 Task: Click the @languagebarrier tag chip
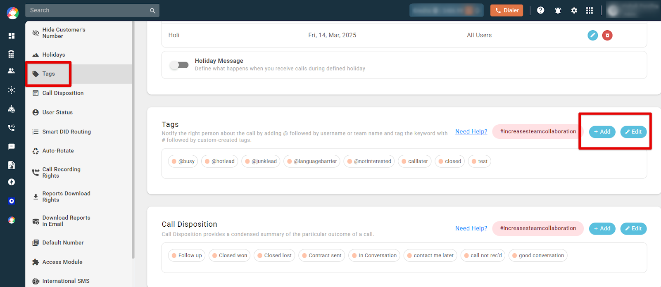312,161
